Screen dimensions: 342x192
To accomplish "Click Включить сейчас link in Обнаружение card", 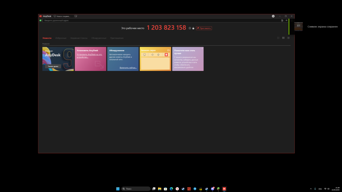I will (x=128, y=68).
